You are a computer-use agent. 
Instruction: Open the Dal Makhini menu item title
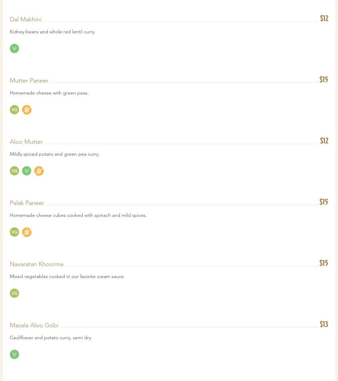[x=26, y=19]
